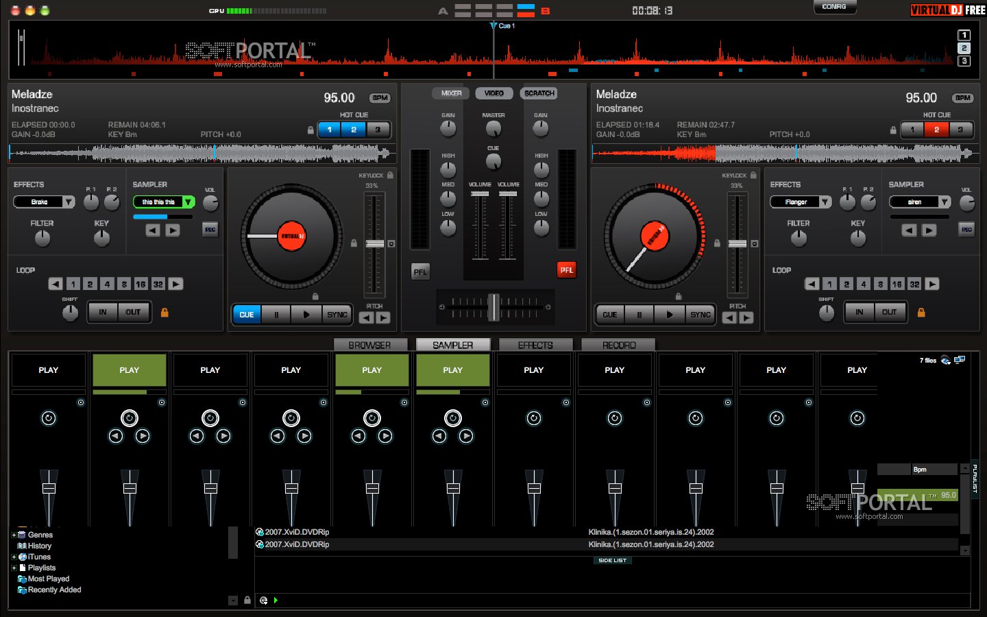Toggle right deck loop lock icon
The image size is (987, 617).
[x=921, y=312]
